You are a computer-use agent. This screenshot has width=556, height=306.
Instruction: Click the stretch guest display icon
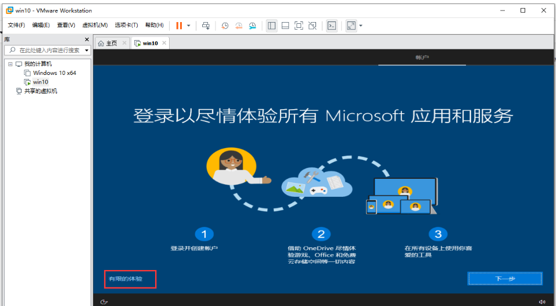(x=351, y=26)
